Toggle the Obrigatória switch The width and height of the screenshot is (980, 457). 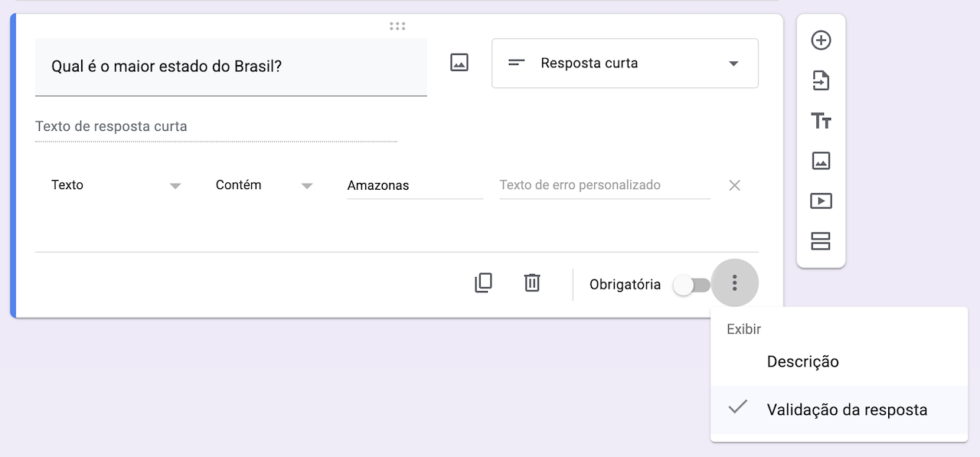point(691,285)
